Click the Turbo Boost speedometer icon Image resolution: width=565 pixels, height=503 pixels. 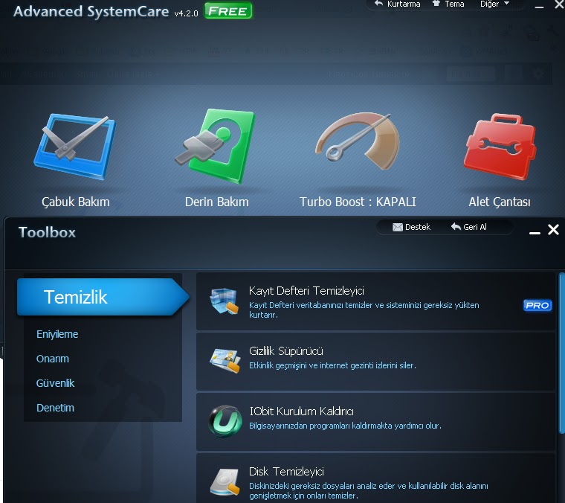coord(358,141)
